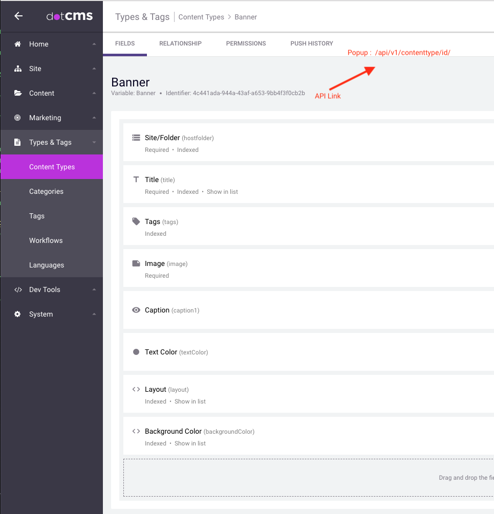Expand the Content section chevron
The image size is (494, 514).
[x=94, y=93]
